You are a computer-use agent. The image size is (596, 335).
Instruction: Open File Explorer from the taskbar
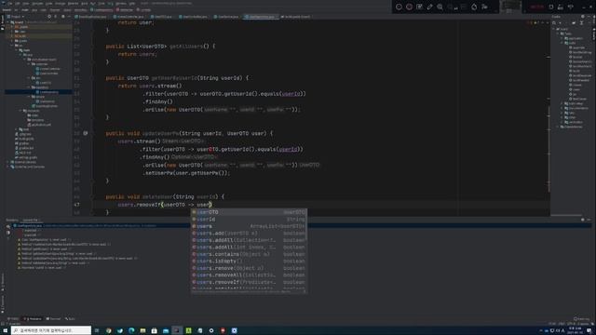tap(142, 330)
